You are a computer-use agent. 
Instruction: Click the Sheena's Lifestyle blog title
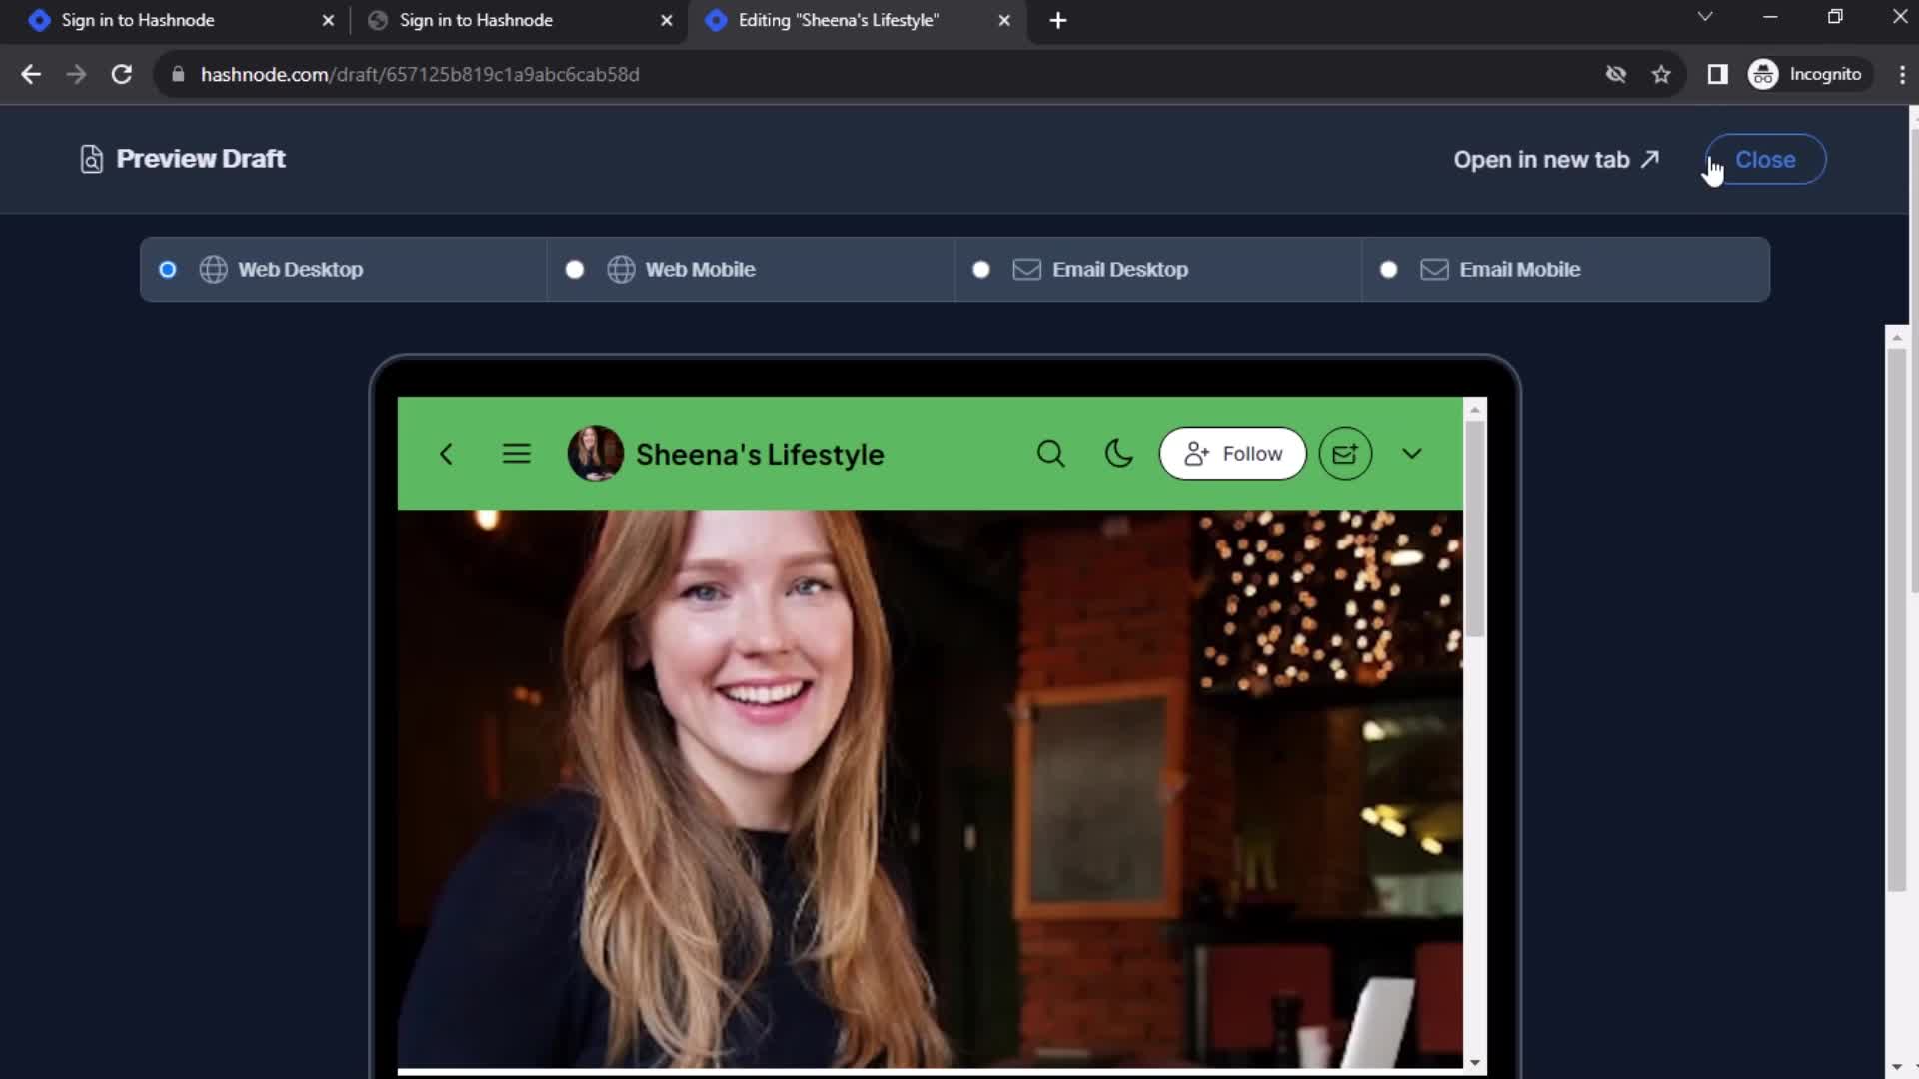coord(760,455)
